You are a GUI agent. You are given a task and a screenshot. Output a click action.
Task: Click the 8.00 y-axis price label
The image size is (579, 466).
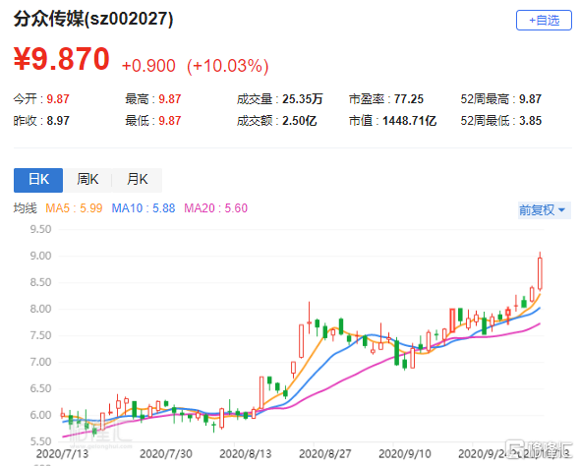click(40, 309)
